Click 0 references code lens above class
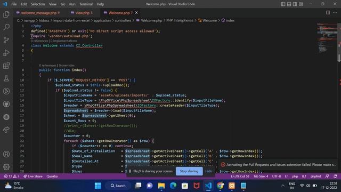This screenshot has height=192, width=341. [x=39, y=41]
